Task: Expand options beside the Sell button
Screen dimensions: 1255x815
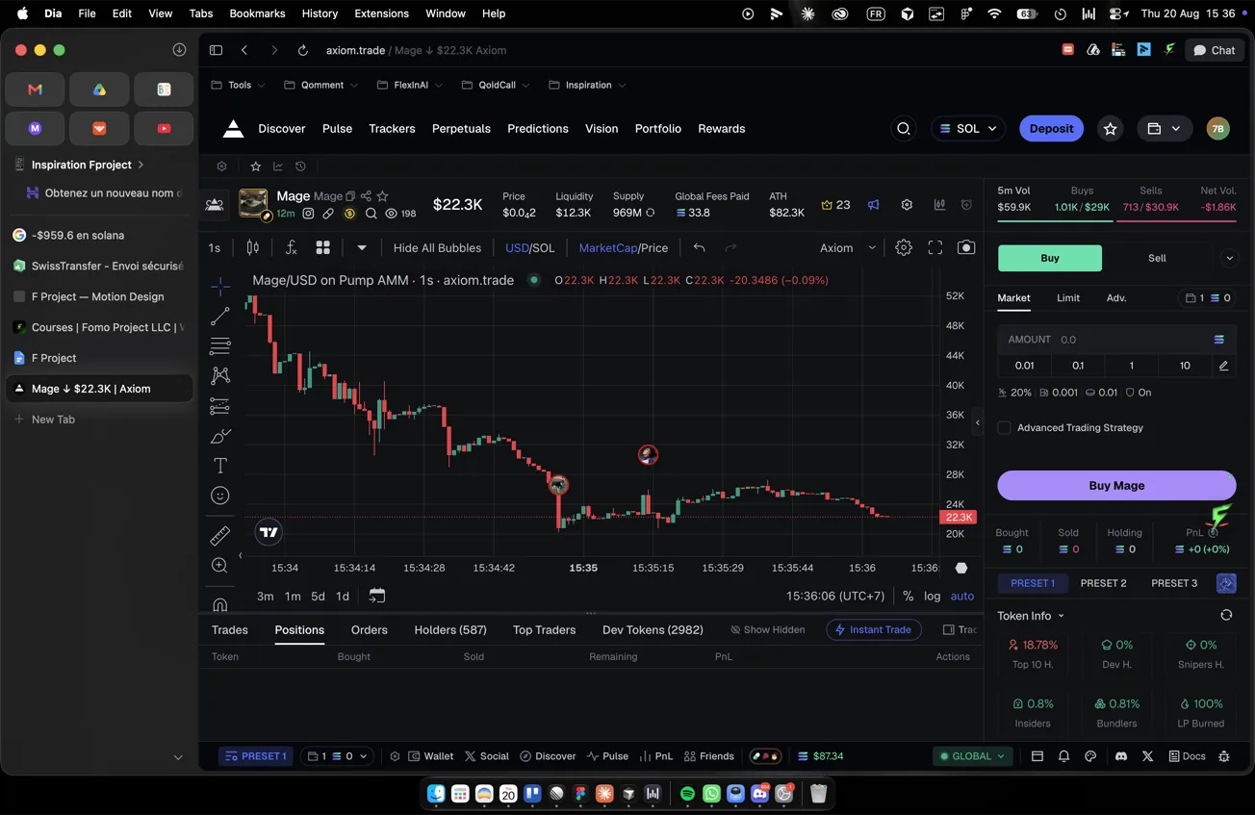Action: [1229, 258]
